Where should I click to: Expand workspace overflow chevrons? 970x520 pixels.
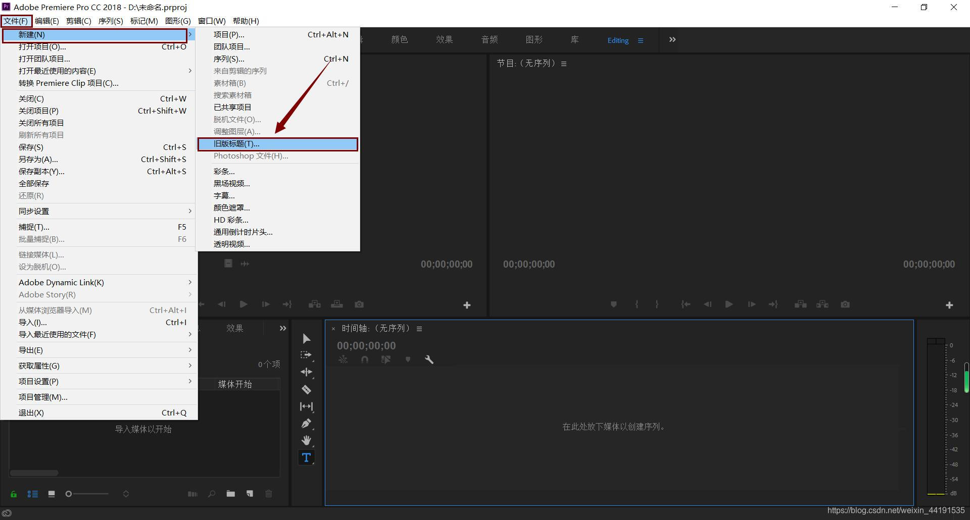(x=672, y=39)
